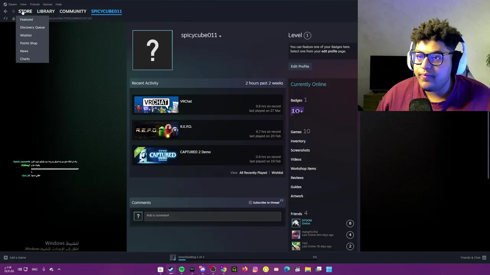Screen dimensions: 490x275
Task: Reload the page with the refresh icon
Action: click(5, 18)
